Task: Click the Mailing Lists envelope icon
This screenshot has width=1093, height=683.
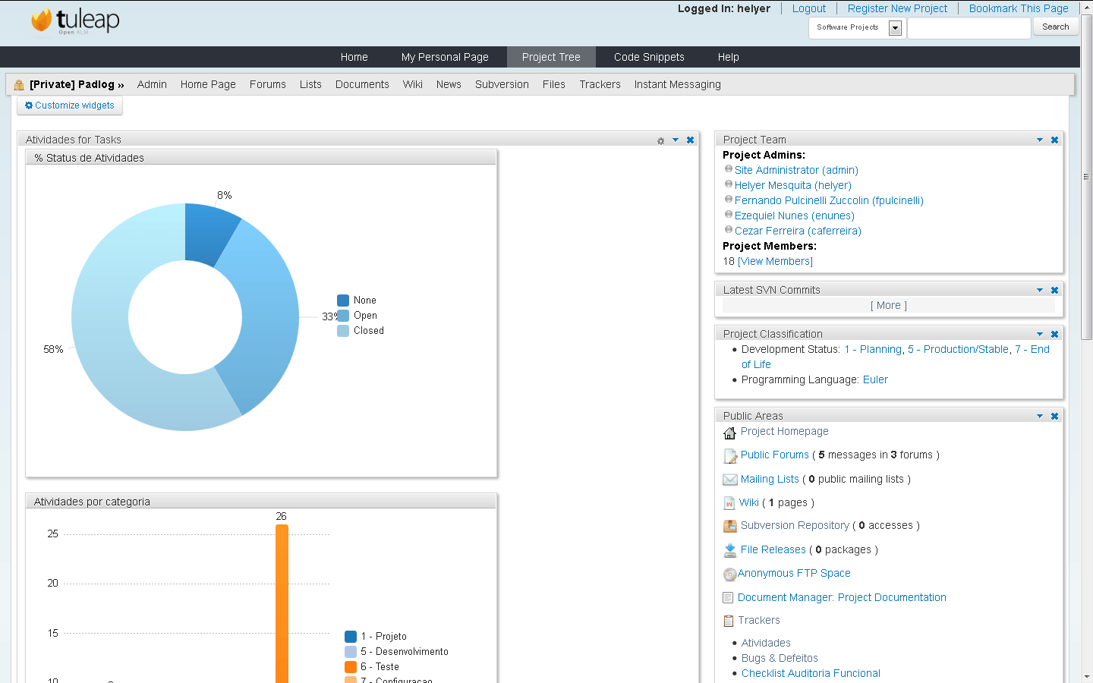Action: pos(730,480)
